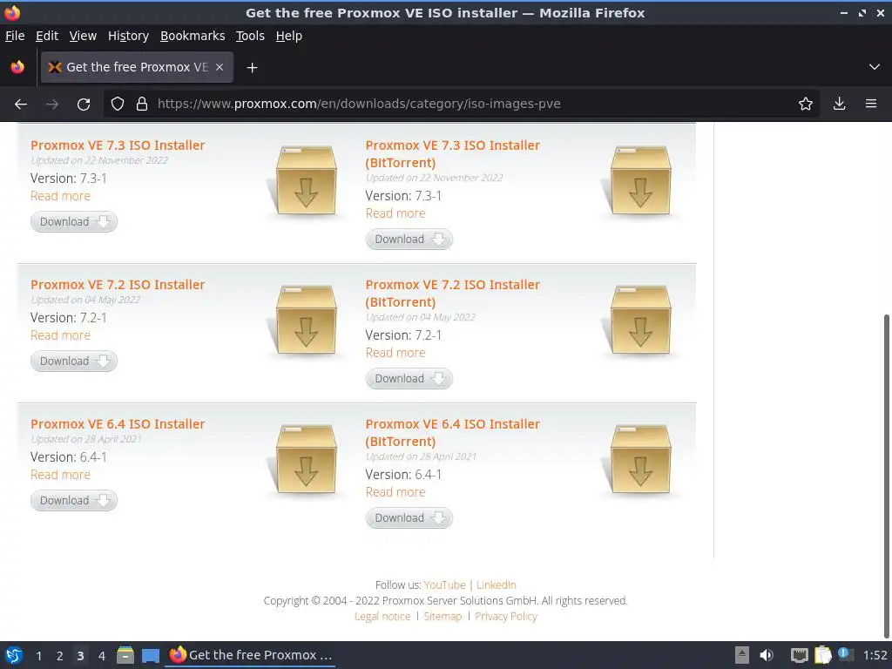Click the Firefox icon in the title bar
Image resolution: width=892 pixels, height=669 pixels.
[x=12, y=12]
